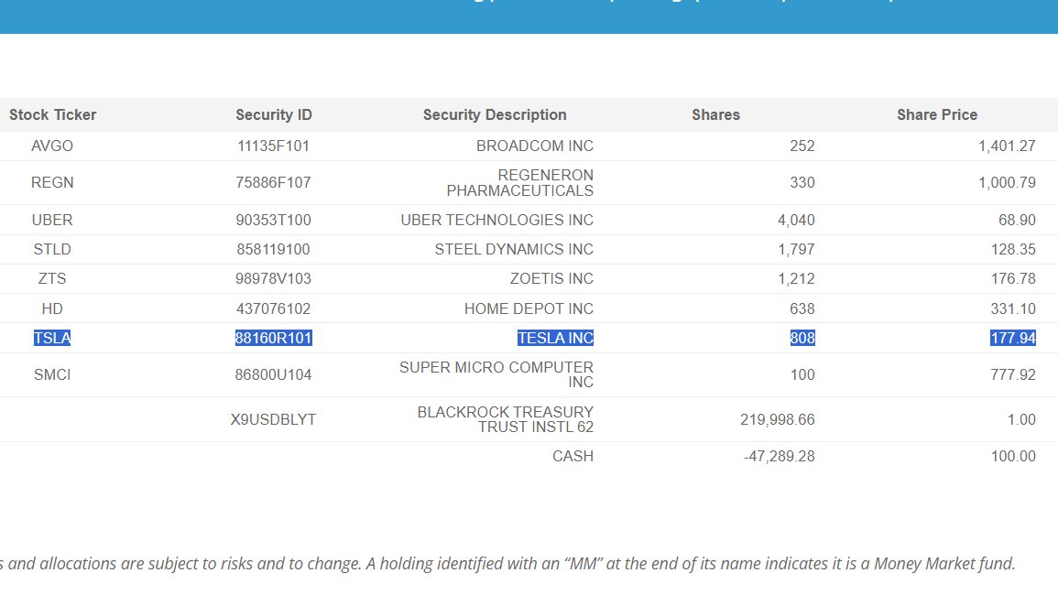
Task: Click Steel Dynamics shares value 1,797
Action: pos(796,249)
